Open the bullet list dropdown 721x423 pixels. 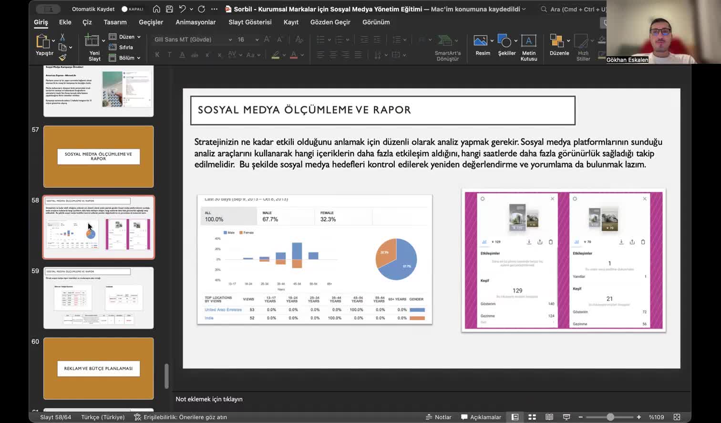[329, 40]
